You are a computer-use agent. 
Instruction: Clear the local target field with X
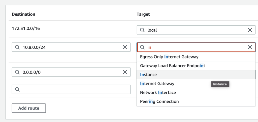tap(250, 30)
